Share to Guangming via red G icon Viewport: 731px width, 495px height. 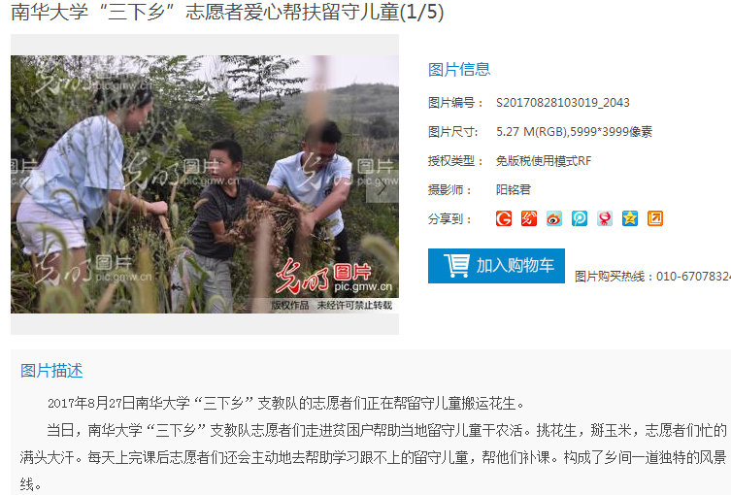[504, 218]
